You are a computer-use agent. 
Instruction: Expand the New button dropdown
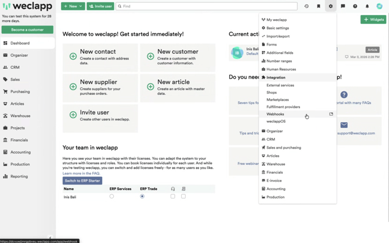[81, 6]
